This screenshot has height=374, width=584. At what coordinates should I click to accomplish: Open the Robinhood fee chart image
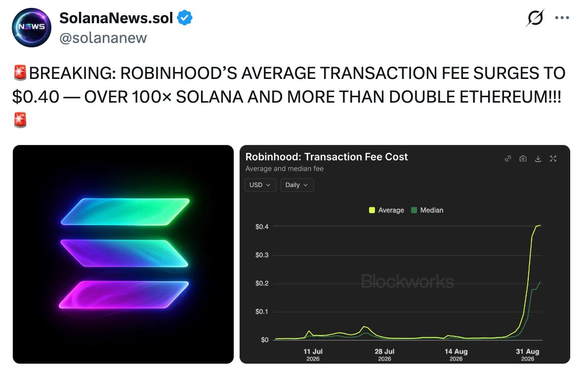[x=405, y=254]
